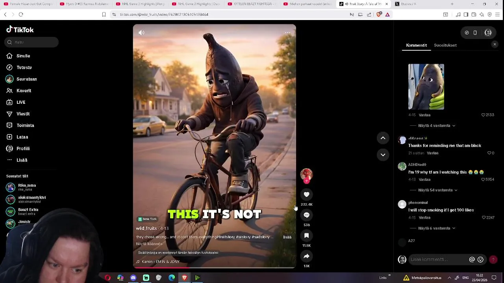Mute the video with the speaker icon
504x283 pixels.
[x=141, y=33]
